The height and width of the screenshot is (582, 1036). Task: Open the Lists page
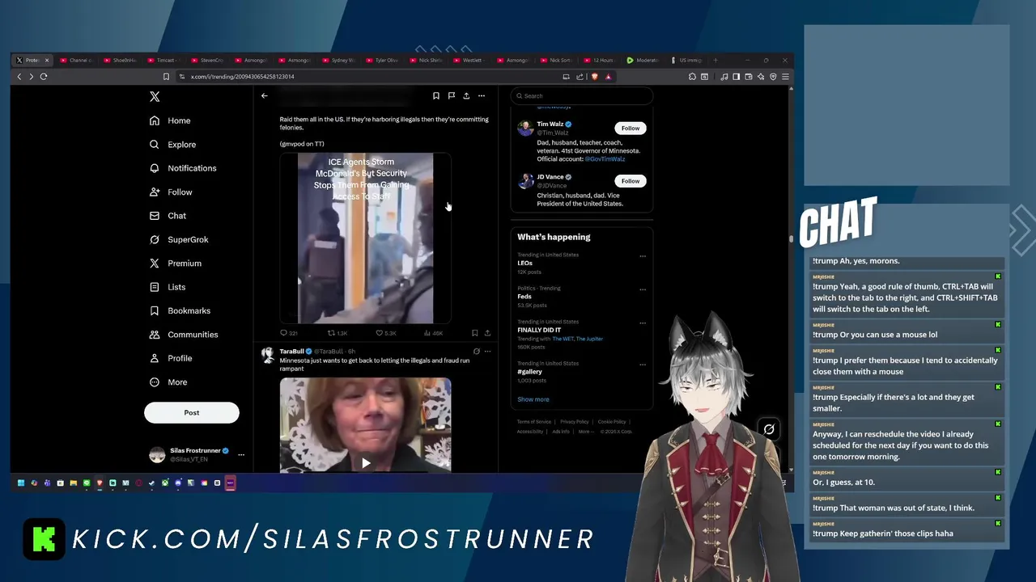point(168,287)
